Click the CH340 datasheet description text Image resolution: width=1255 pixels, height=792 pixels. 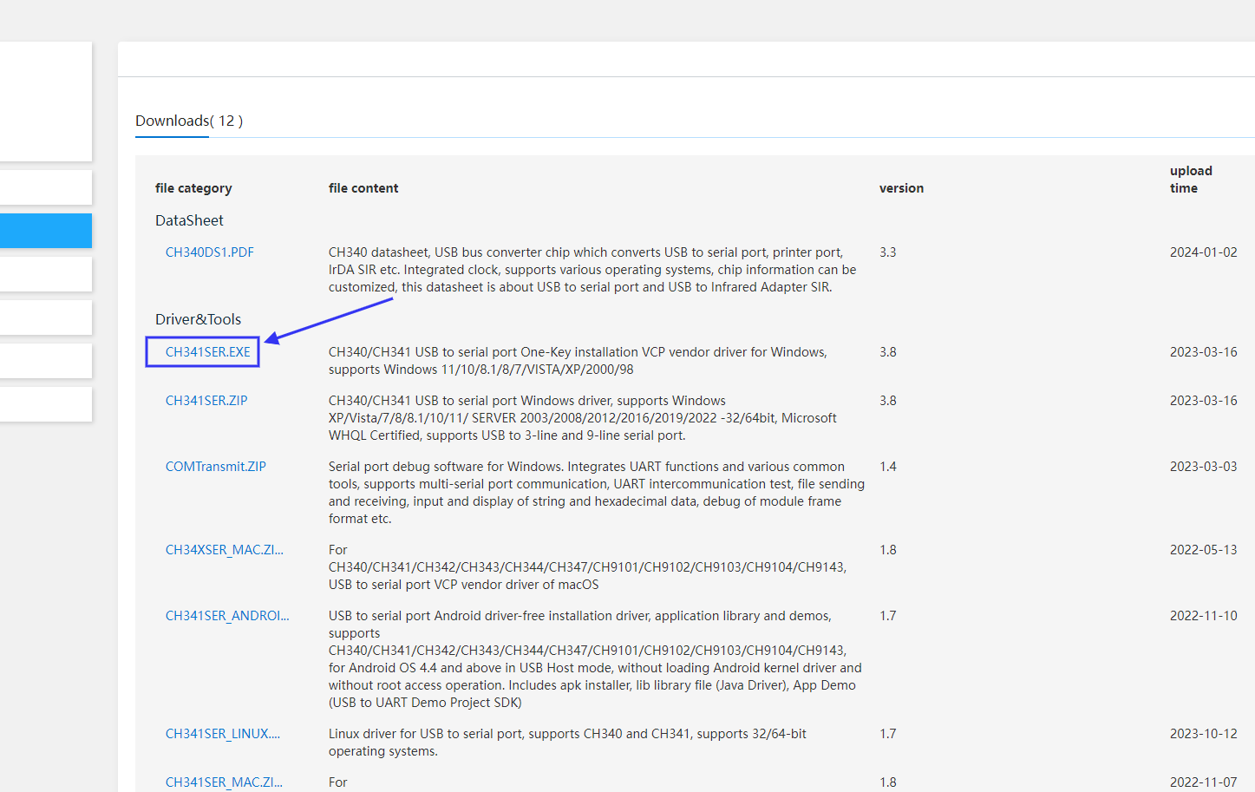pyautogui.click(x=592, y=270)
